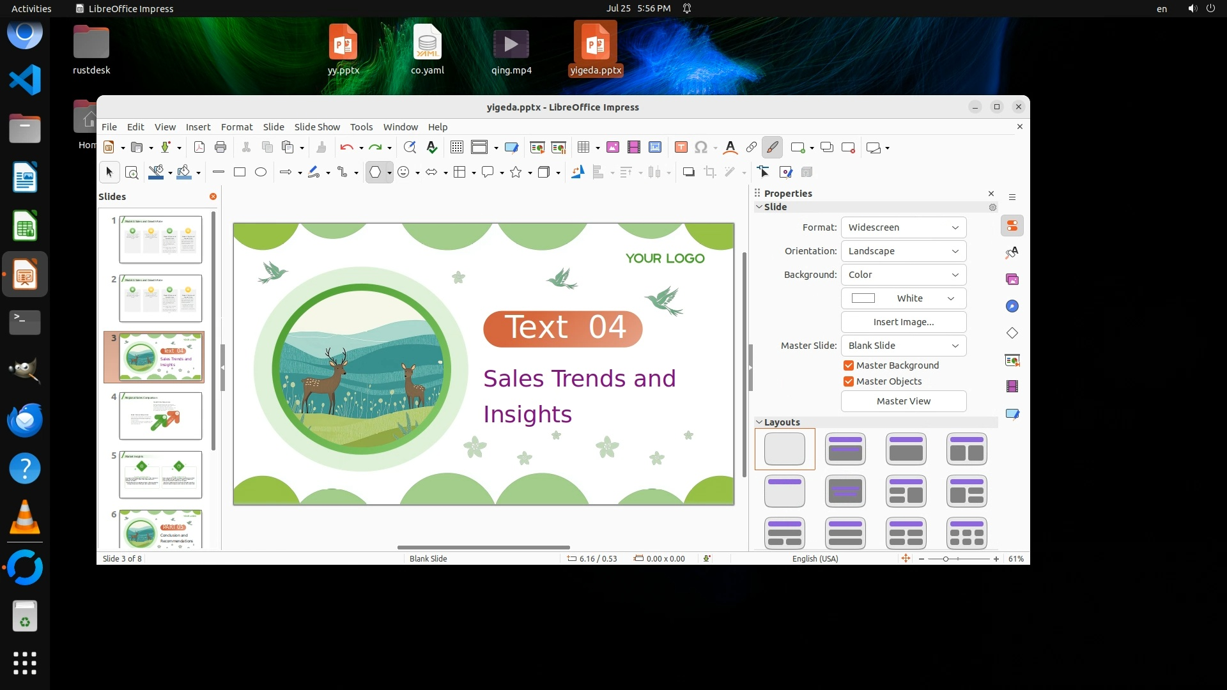The height and width of the screenshot is (690, 1227).
Task: Open the Master Slide dropdown
Action: [903, 346]
